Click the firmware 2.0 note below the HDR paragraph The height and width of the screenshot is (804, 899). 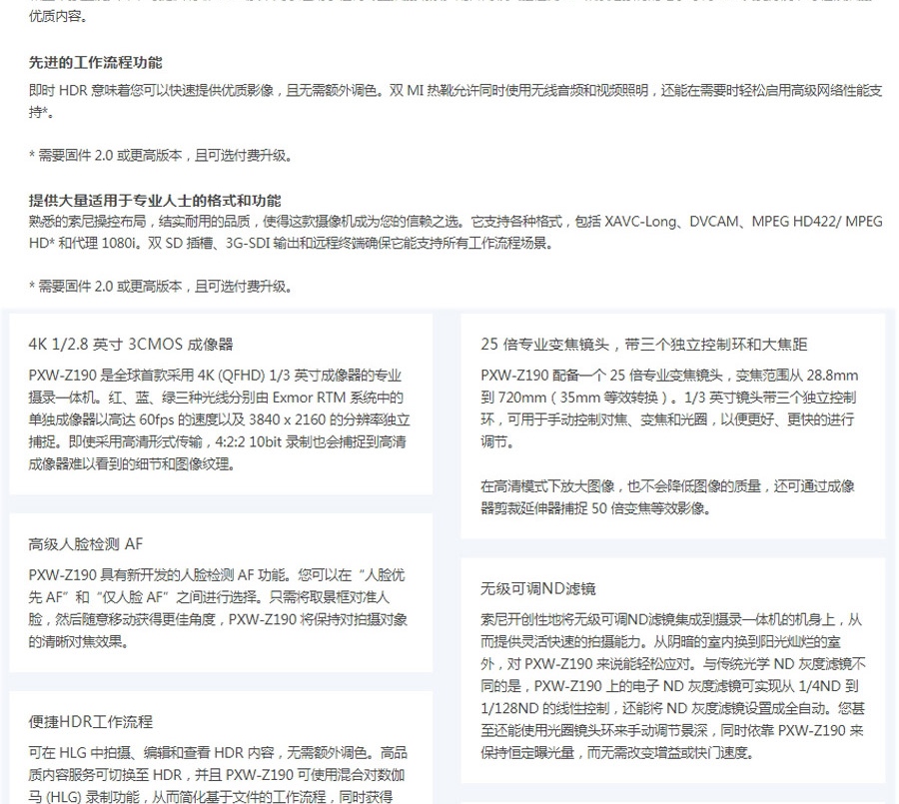click(160, 156)
